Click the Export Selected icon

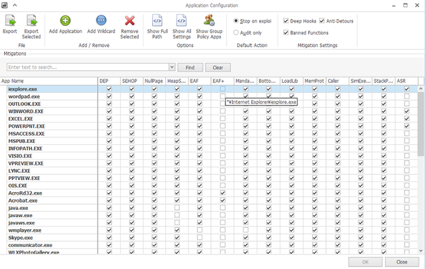[31, 21]
